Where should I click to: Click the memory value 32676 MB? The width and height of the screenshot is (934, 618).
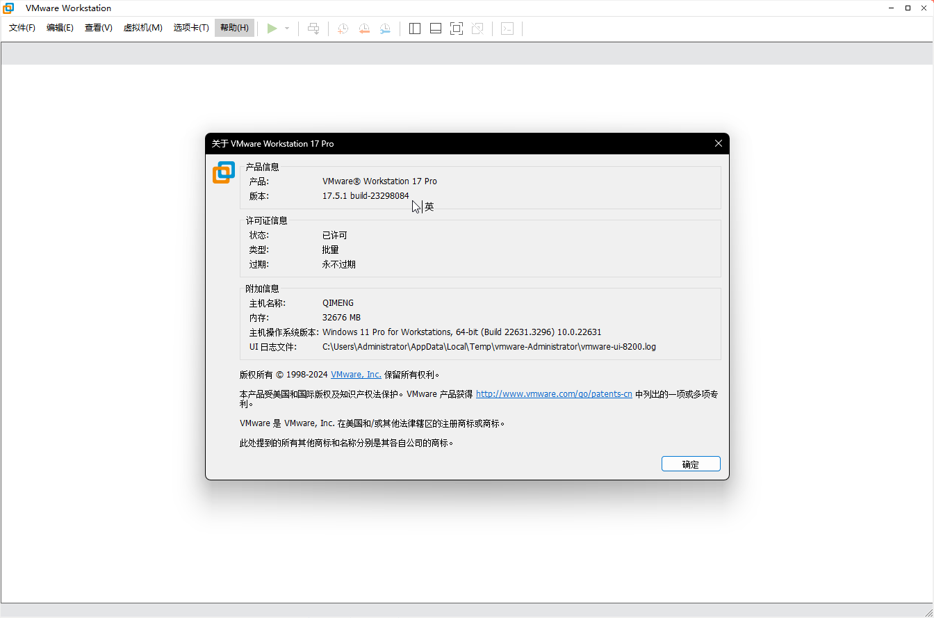(x=341, y=318)
